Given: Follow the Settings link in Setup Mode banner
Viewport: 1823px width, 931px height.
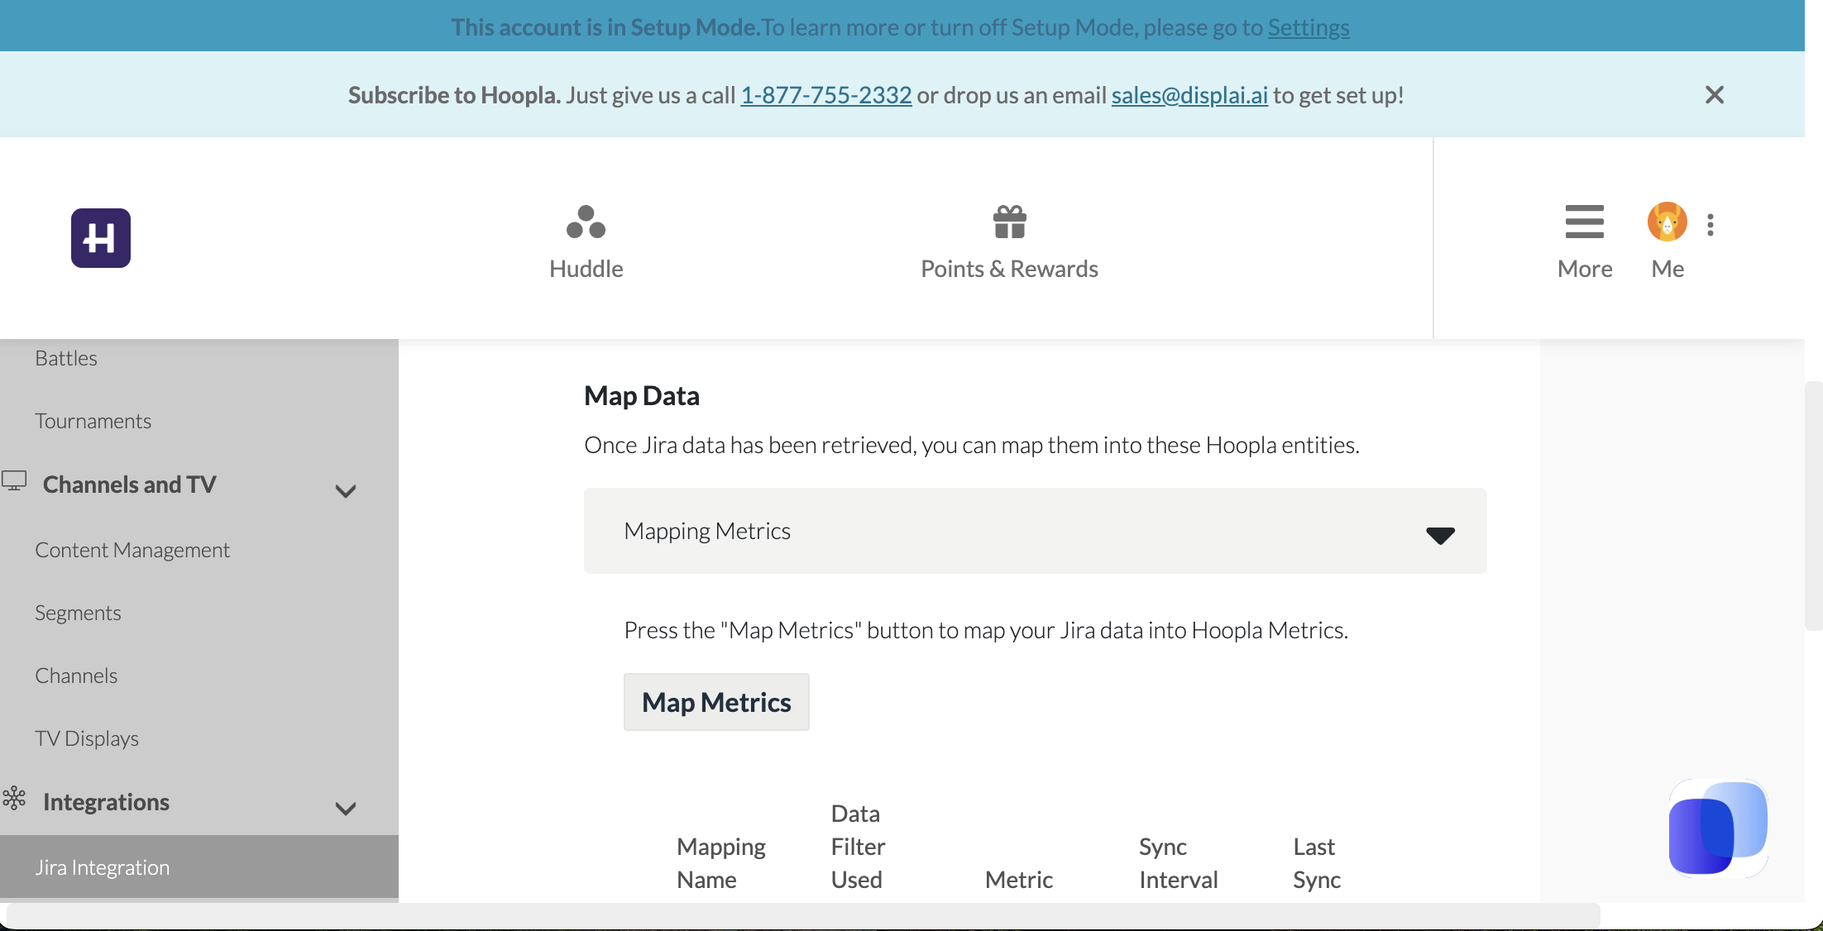Looking at the screenshot, I should tap(1309, 27).
